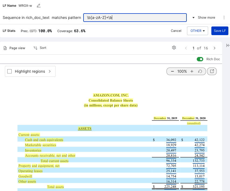Screen dimensions: 230x191
Task: Click the value 321,195
Action: pyautogui.click(x=199, y=187)
